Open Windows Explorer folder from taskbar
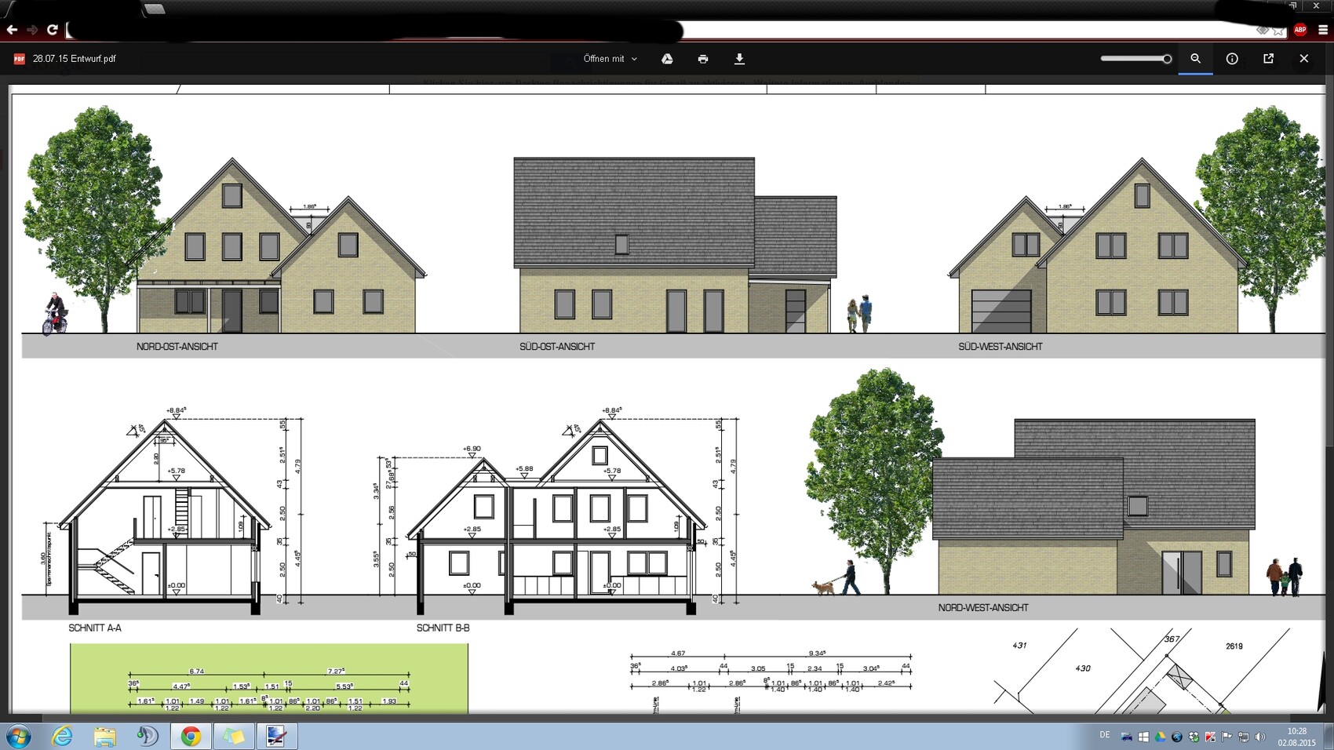Screen dimensions: 1334x750 104,737
